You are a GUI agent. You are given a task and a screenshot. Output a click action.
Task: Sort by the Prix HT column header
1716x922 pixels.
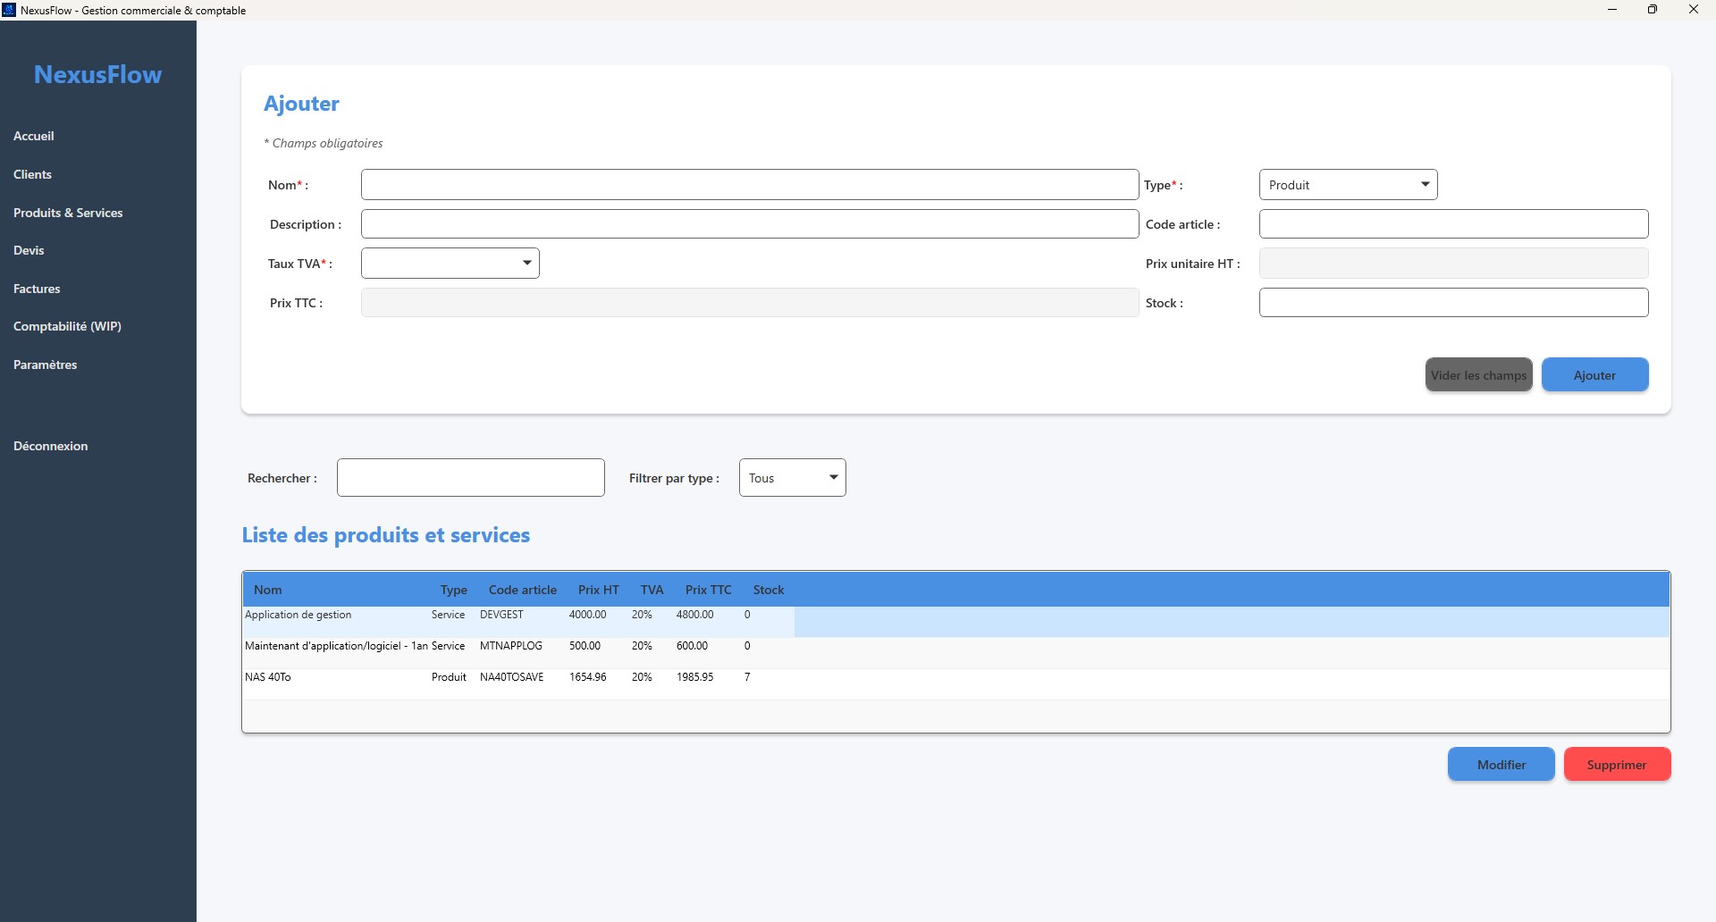pos(598,590)
